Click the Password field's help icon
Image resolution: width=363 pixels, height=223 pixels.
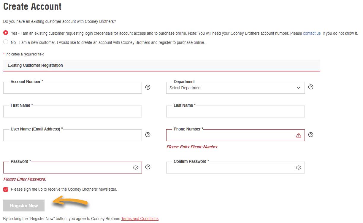tap(148, 167)
